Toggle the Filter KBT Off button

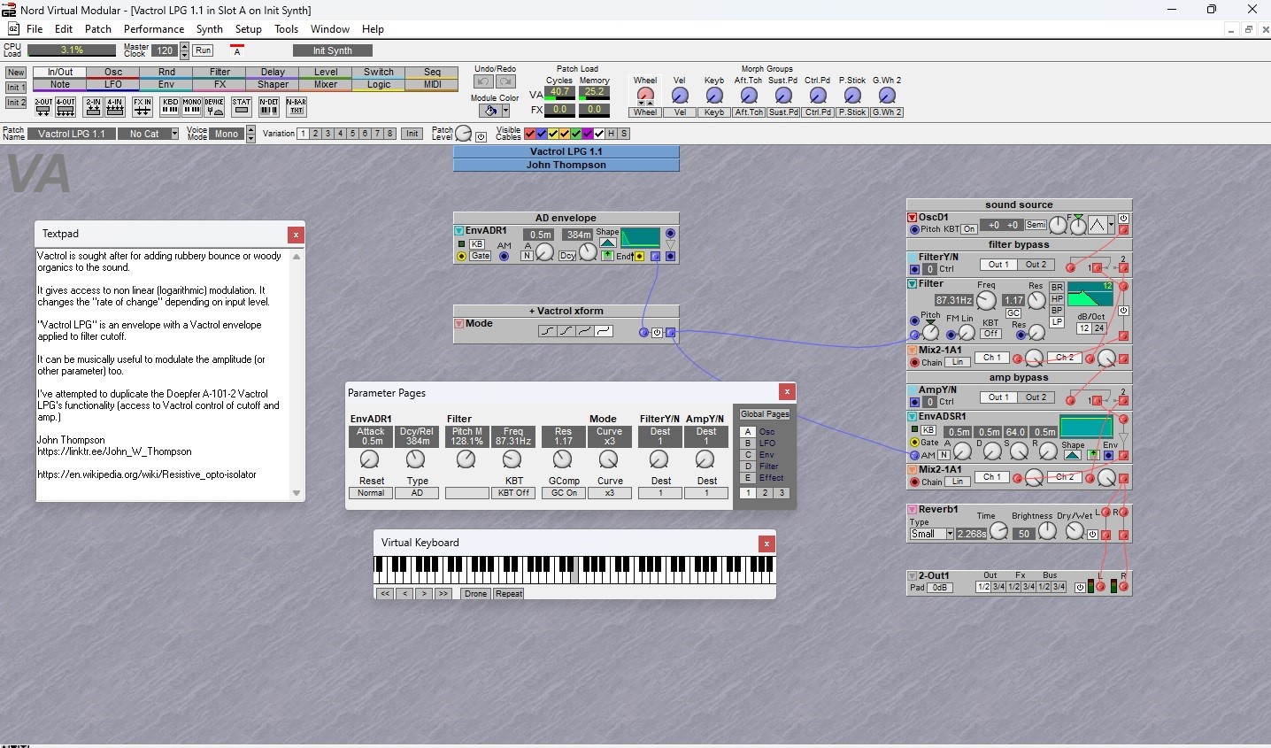click(990, 334)
